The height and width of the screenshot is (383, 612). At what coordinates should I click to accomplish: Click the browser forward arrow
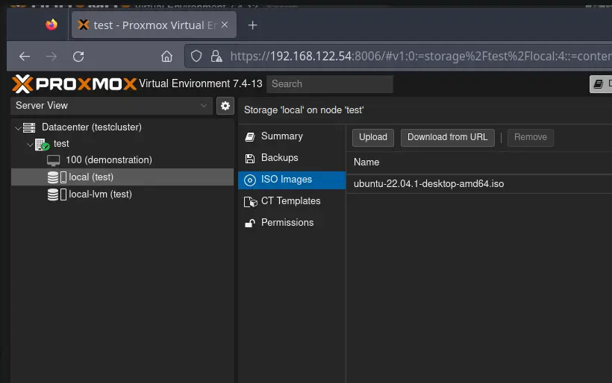coord(51,57)
